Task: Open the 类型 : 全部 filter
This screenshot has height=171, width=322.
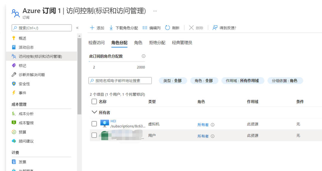Action: [x=173, y=81]
